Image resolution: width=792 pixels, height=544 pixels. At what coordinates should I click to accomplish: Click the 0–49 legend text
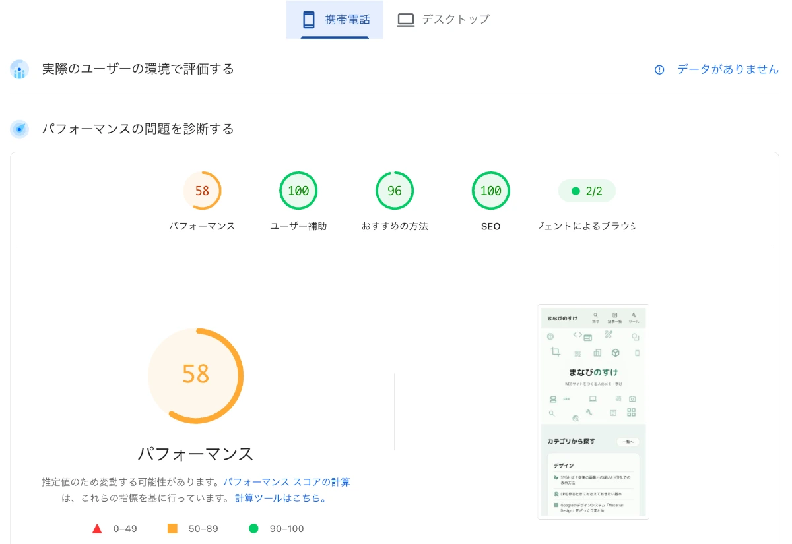pos(125,529)
